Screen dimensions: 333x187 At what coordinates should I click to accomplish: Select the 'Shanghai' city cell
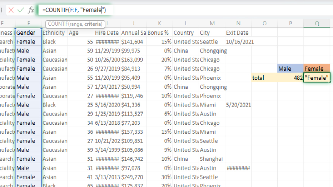coord(212,159)
